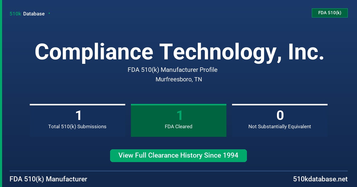Visit the 510kdatabase.net link
Screen dimensions: 357x187
[320, 179]
